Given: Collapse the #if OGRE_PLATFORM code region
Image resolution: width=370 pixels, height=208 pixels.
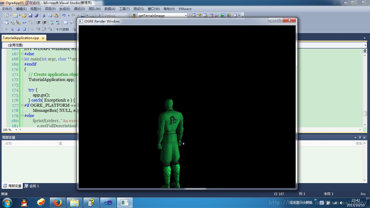Looking at the screenshot, I should 22,105.
